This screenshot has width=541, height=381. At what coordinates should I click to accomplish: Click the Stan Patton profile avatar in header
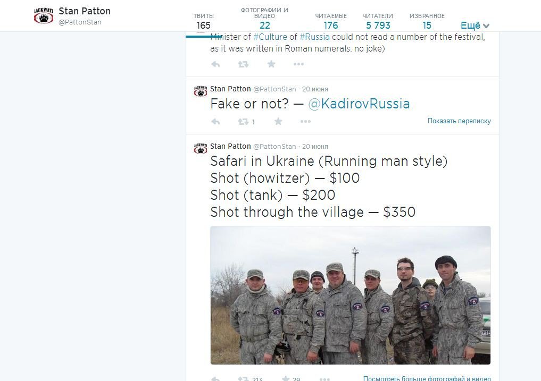[44, 15]
